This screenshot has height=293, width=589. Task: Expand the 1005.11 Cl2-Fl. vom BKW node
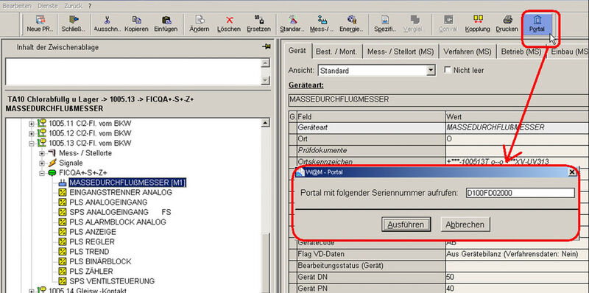[x=32, y=123]
